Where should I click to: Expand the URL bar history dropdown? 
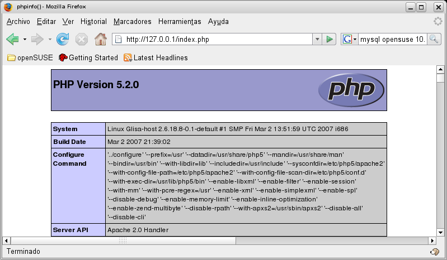pyautogui.click(x=317, y=39)
